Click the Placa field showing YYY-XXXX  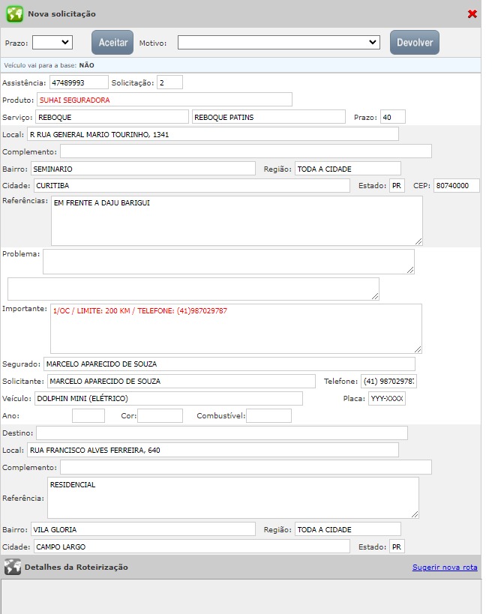tap(386, 399)
